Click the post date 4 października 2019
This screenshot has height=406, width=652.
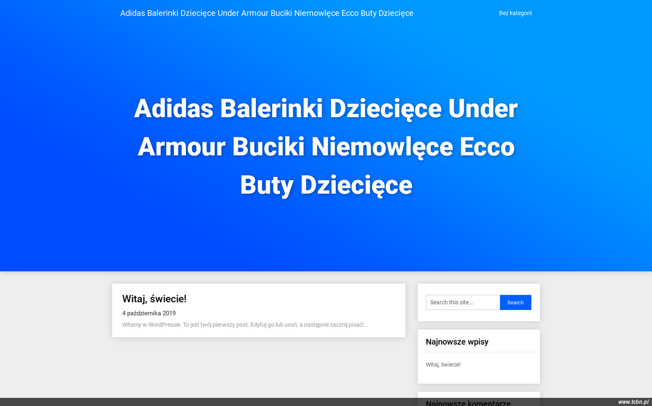tap(149, 313)
